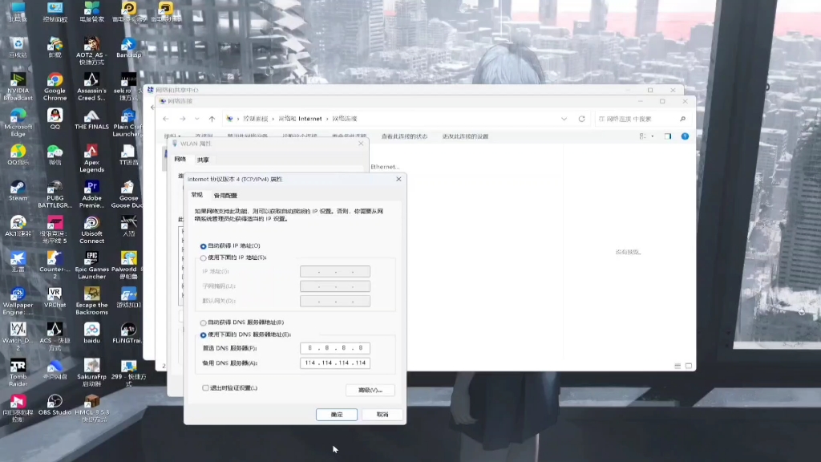Screen dimensions: 821x462
Task: Close the WLAN properties dialog
Action: tap(361, 144)
